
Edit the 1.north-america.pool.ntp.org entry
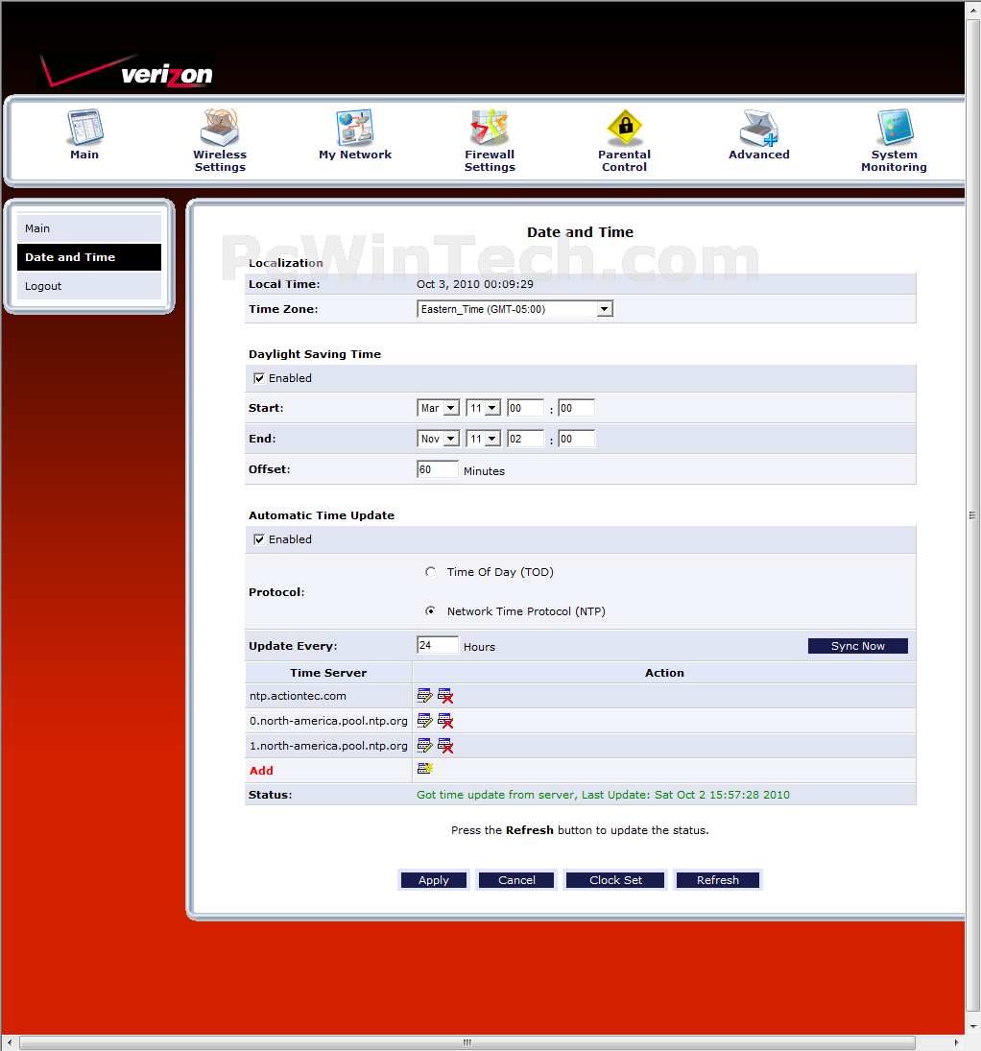pos(424,745)
